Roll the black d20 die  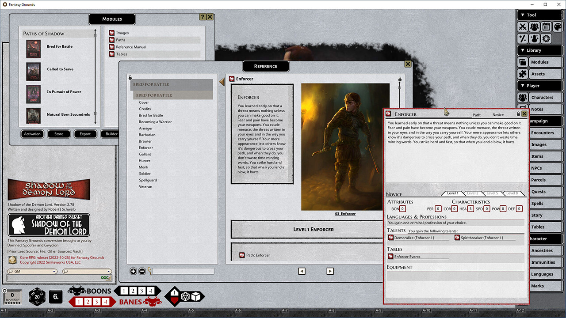pos(37,297)
